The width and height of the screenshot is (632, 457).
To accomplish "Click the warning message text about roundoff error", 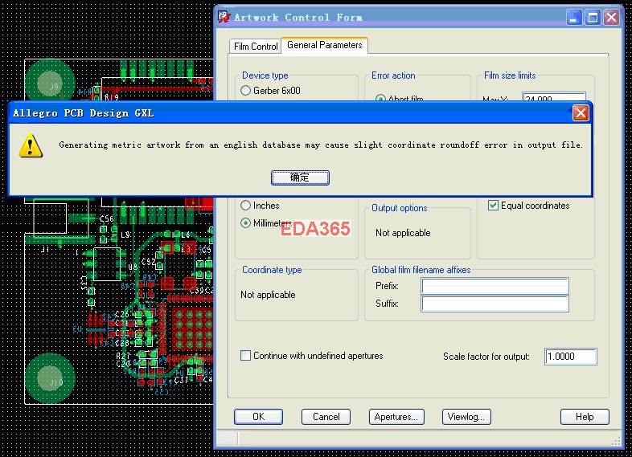I will click(x=321, y=145).
